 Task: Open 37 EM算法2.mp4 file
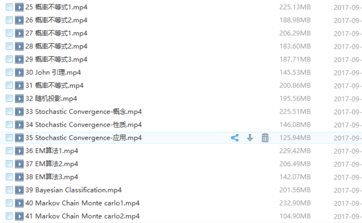(x=52, y=164)
